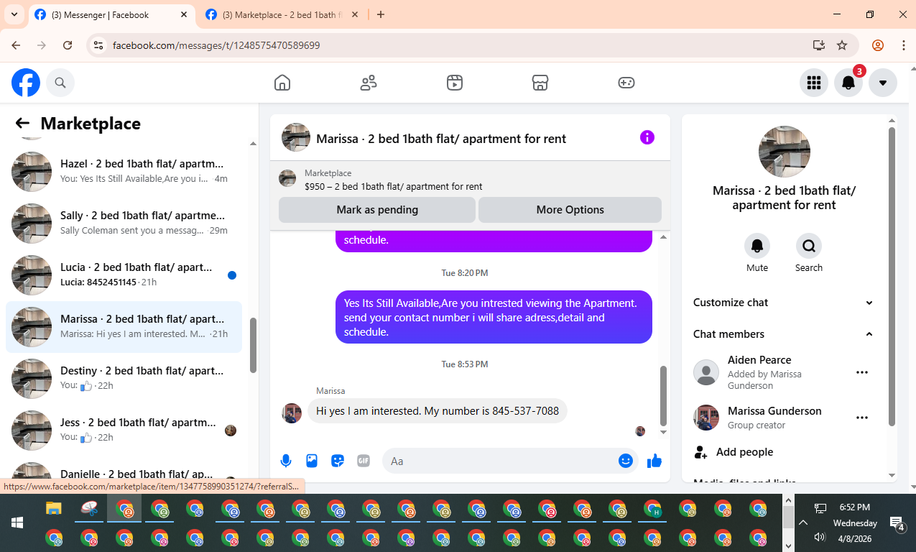The image size is (916, 552).
Task: Click the address bar URL
Action: pyautogui.click(x=216, y=45)
